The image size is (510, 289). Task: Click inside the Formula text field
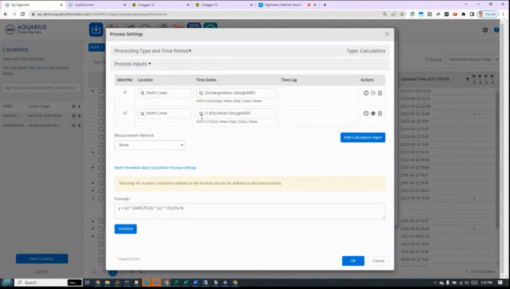(250, 211)
